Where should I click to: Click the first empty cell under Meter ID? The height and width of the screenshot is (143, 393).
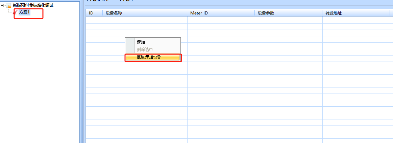click(221, 20)
